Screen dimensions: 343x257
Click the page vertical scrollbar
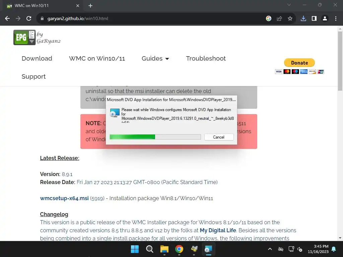point(340,61)
